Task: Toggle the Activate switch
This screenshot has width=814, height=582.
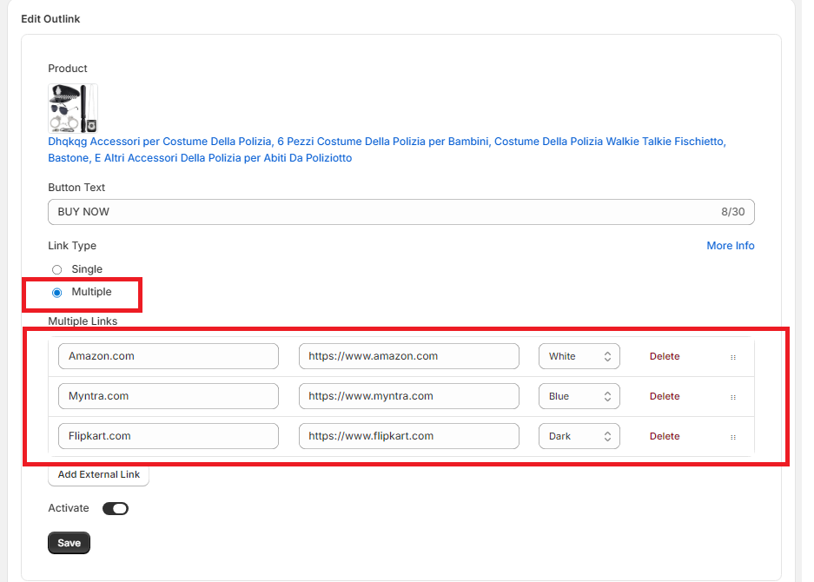Action: (116, 509)
